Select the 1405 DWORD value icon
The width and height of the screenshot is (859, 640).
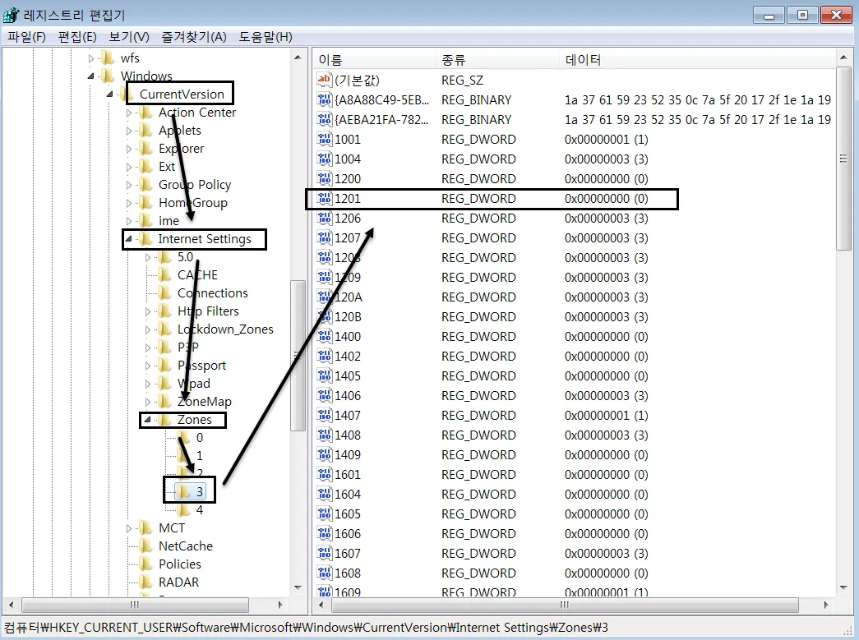click(325, 375)
